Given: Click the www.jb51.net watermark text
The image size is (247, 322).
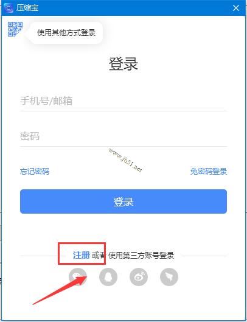Looking at the screenshot, I should (125, 160).
